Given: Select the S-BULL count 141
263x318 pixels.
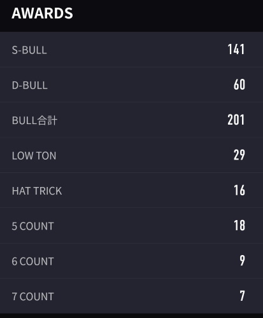Looking at the screenshot, I should (236, 50).
